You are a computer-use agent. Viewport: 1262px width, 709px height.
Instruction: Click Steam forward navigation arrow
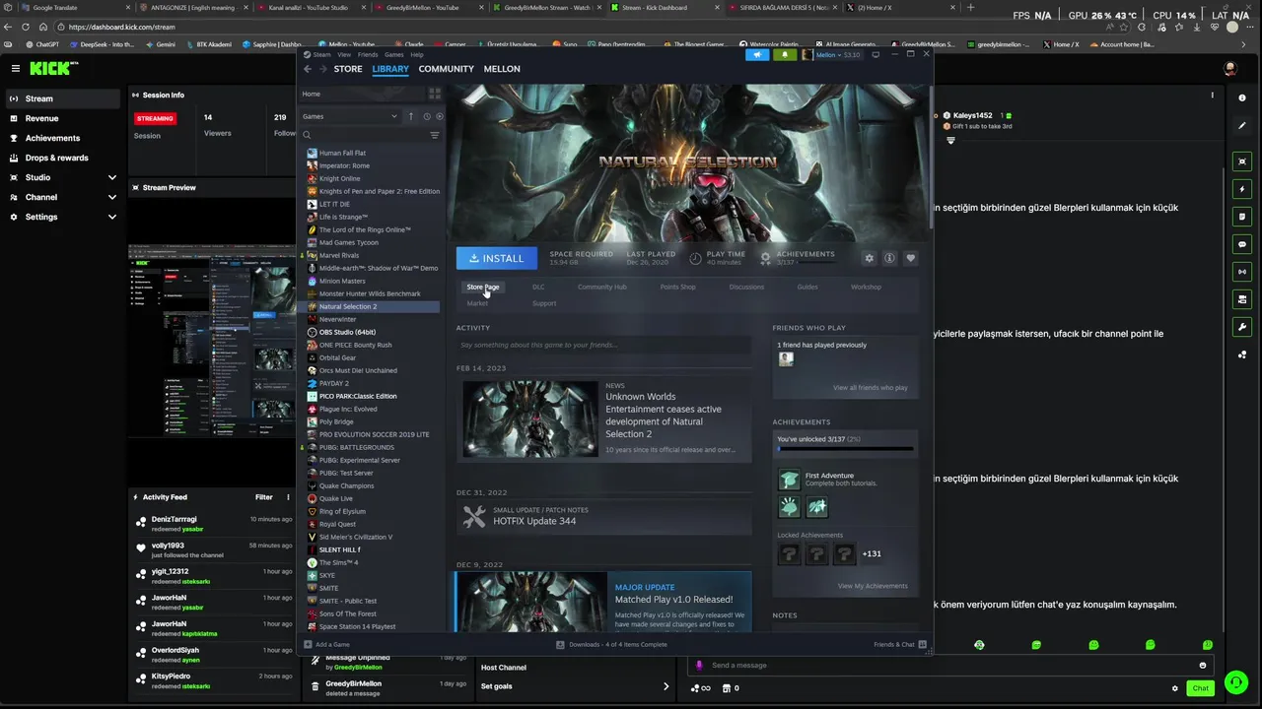[x=322, y=69]
